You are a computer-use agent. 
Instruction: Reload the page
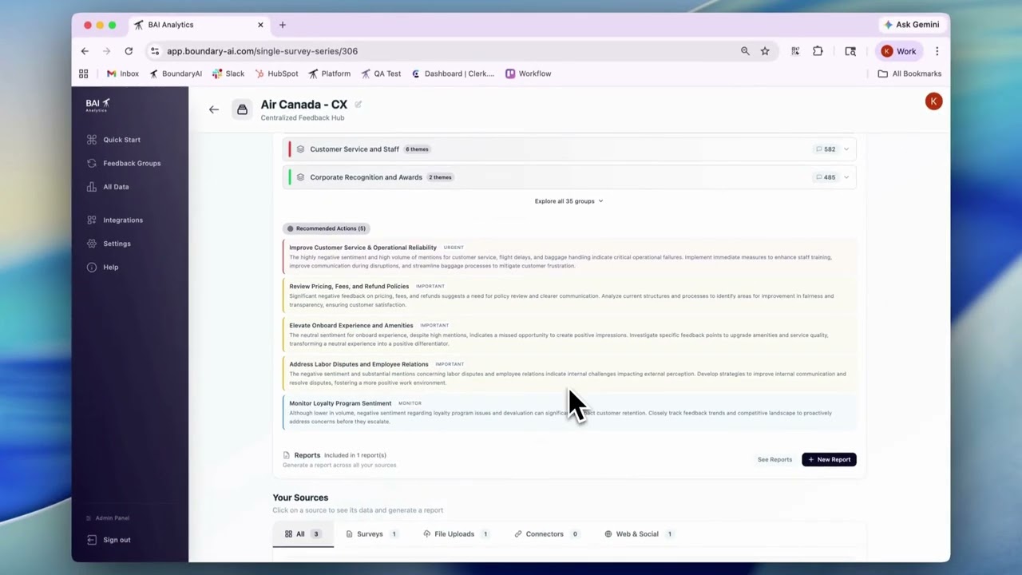[128, 51]
